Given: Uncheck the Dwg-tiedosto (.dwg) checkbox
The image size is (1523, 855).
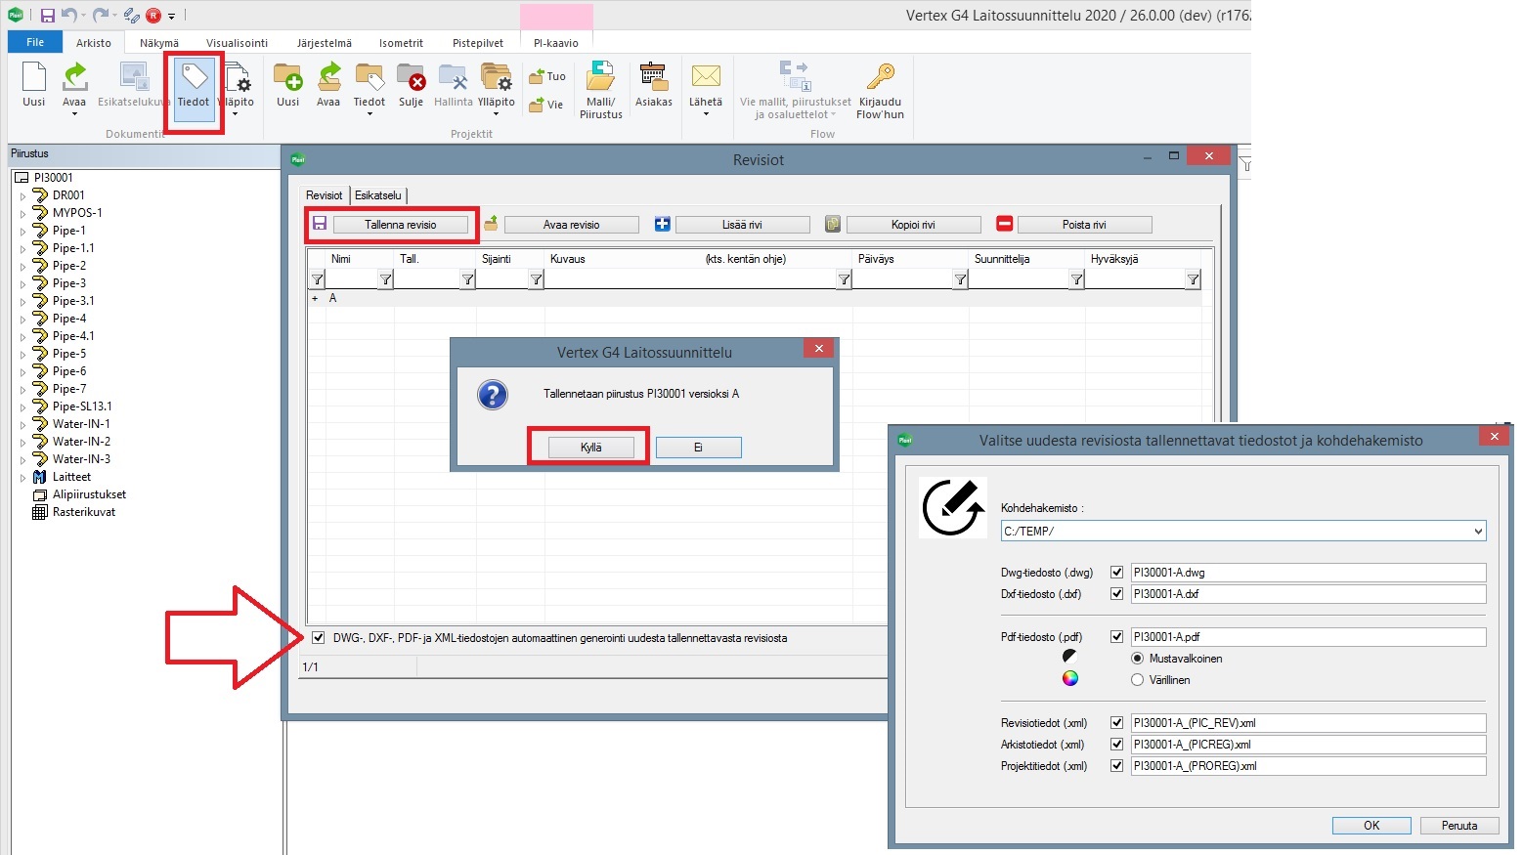Looking at the screenshot, I should pyautogui.click(x=1116, y=573).
